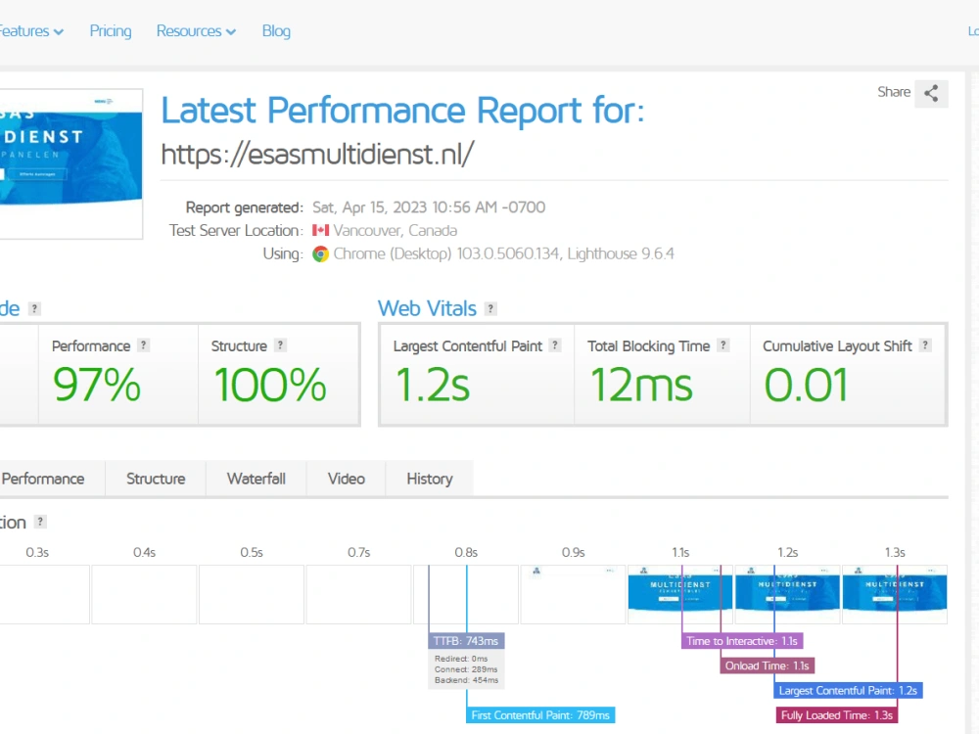
Task: Open the Video tab
Action: click(346, 479)
